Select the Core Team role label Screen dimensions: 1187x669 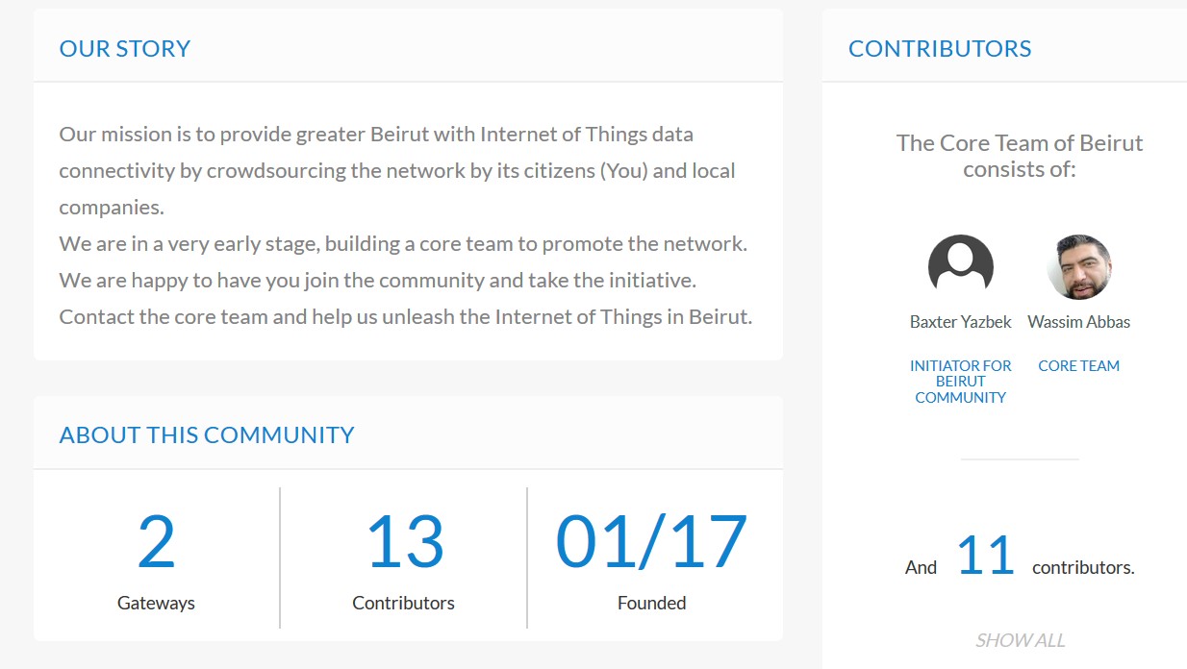click(1078, 366)
